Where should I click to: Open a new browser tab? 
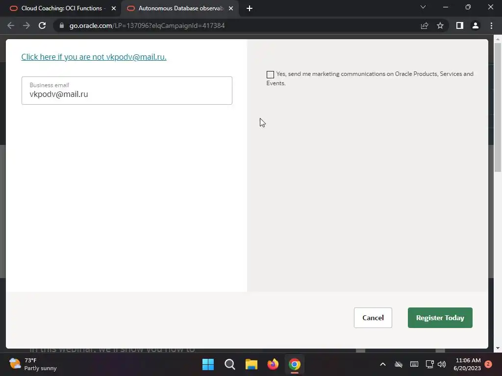[250, 8]
